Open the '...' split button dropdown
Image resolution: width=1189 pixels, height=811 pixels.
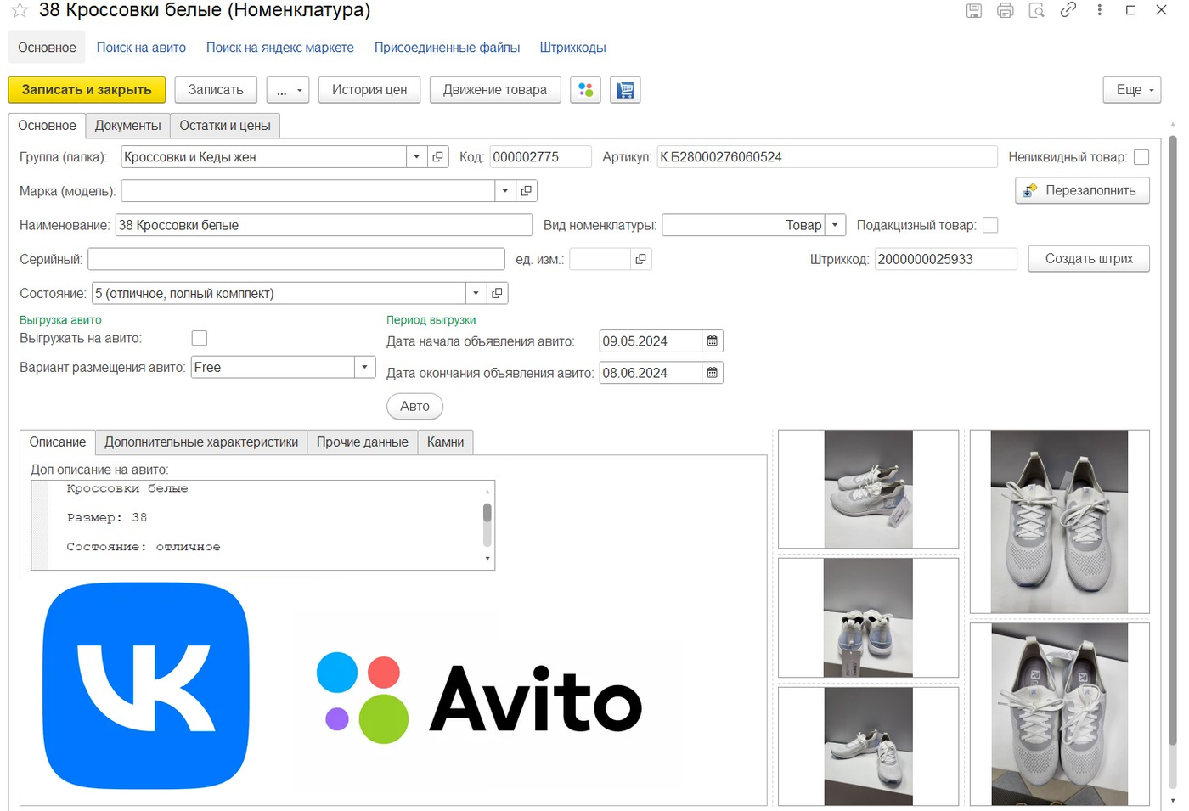click(288, 90)
